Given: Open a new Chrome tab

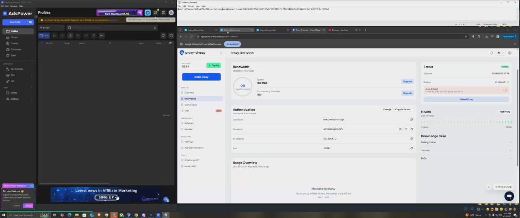Looking at the screenshot, I should point(365,30).
